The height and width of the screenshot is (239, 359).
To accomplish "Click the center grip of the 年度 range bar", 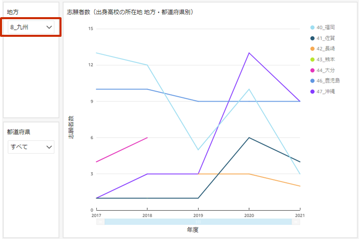I will pyautogui.click(x=198, y=221).
